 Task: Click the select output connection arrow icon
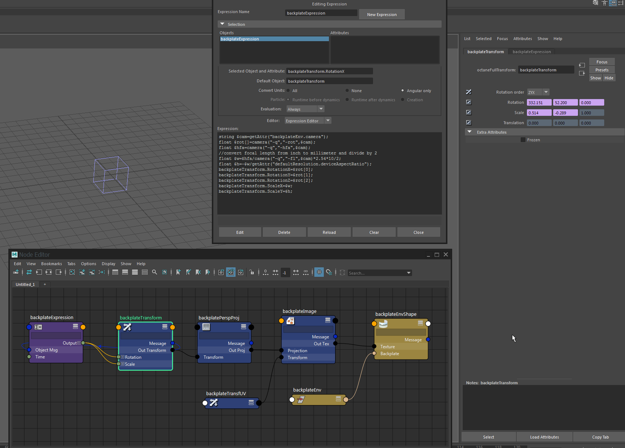[x=582, y=73]
